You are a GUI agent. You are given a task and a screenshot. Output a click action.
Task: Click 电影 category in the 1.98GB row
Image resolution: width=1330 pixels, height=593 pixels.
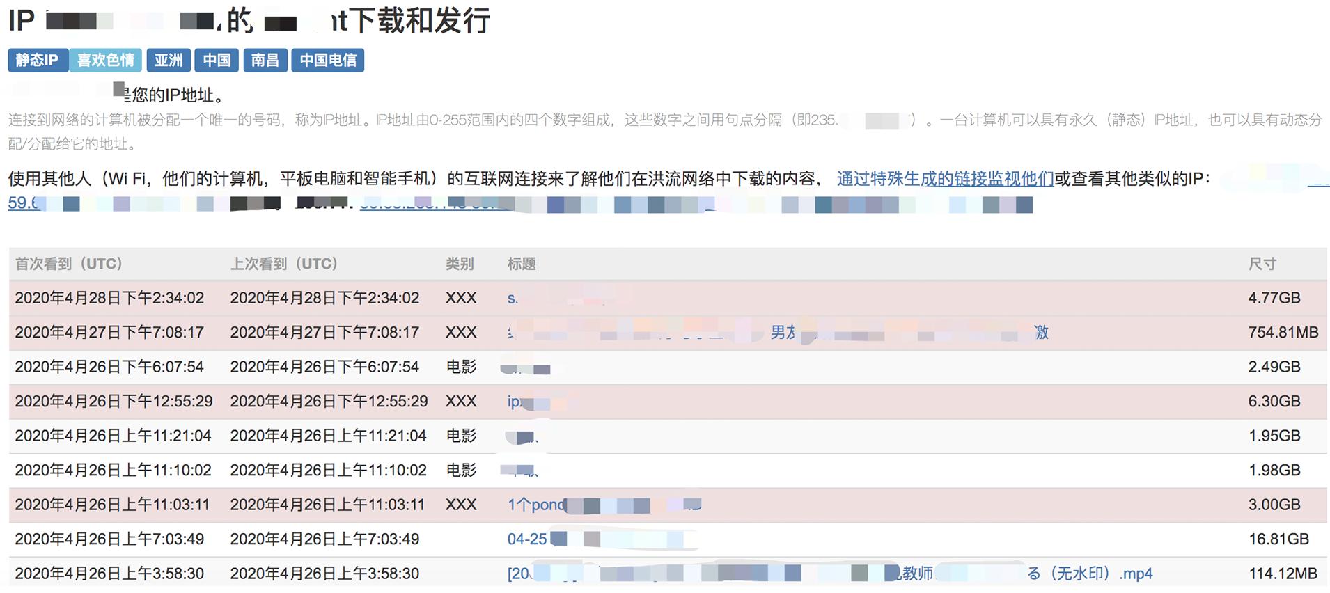[x=461, y=471]
